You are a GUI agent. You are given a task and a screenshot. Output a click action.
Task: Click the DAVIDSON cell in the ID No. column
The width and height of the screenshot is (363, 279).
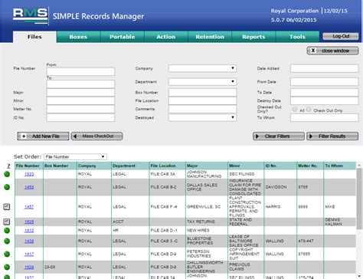coord(280,187)
